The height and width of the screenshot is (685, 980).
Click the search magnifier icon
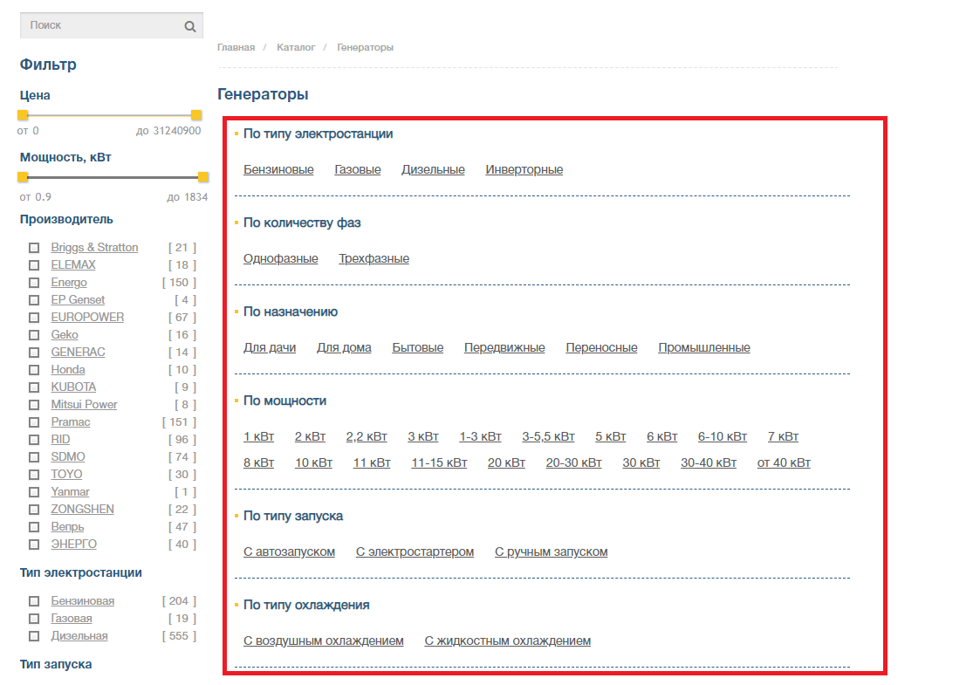pyautogui.click(x=190, y=26)
